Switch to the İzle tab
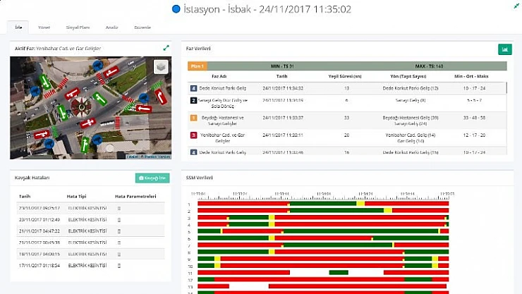The height and width of the screenshot is (294, 522). [x=18, y=27]
